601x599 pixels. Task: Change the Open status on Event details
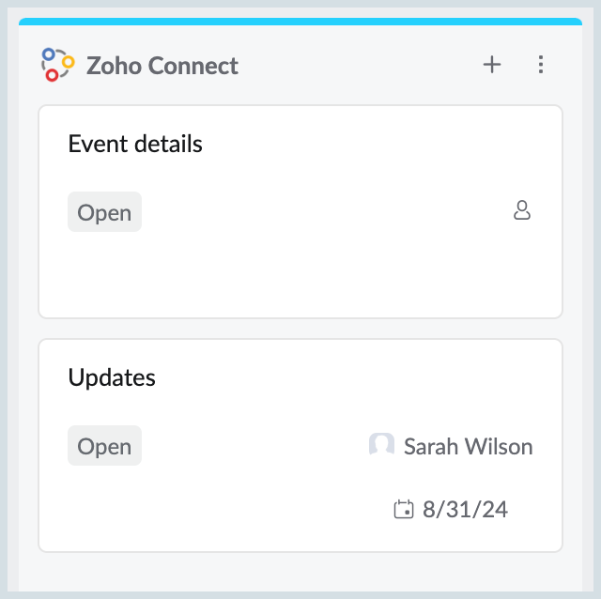click(104, 212)
